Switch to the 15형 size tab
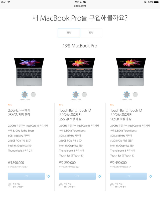Viewport: 160px width, 213px height. coord(91,33)
